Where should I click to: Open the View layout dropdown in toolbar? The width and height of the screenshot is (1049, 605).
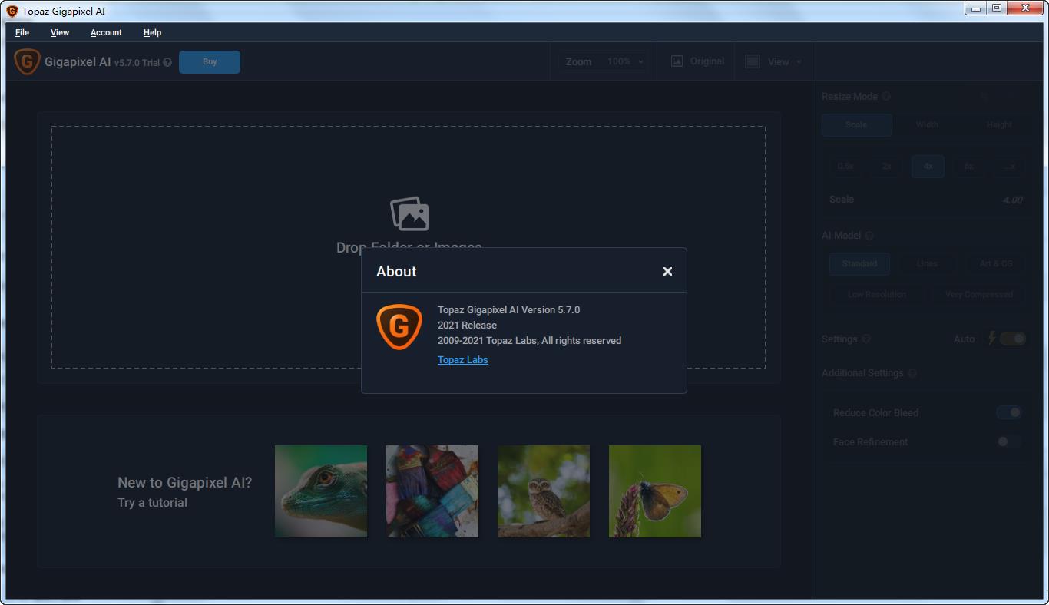point(773,61)
